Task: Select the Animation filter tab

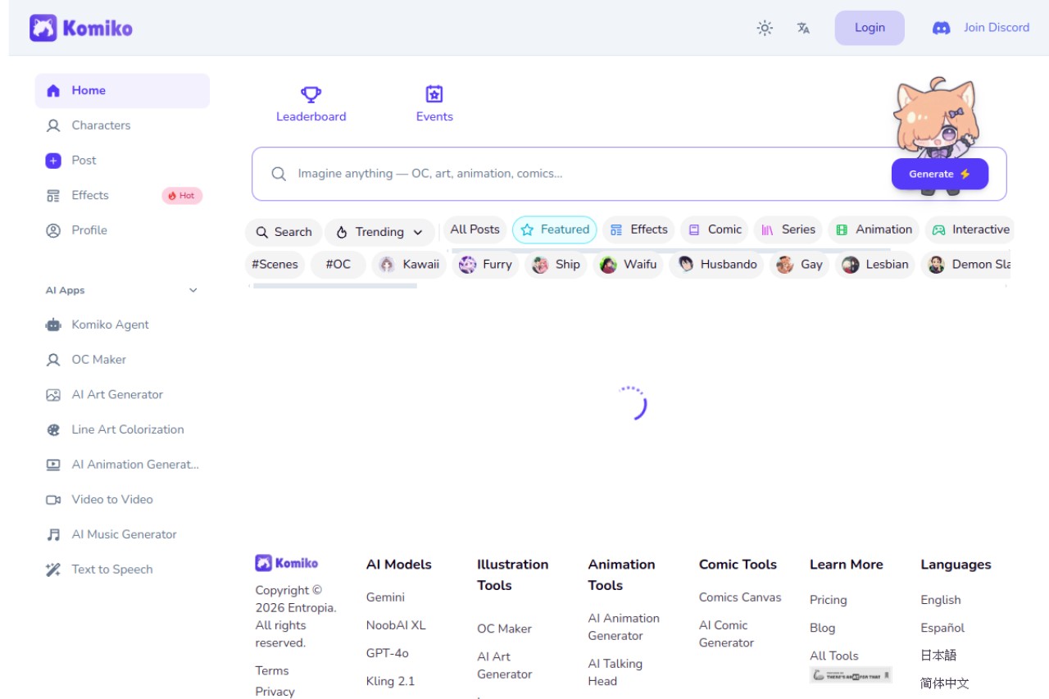Action: coord(874,229)
